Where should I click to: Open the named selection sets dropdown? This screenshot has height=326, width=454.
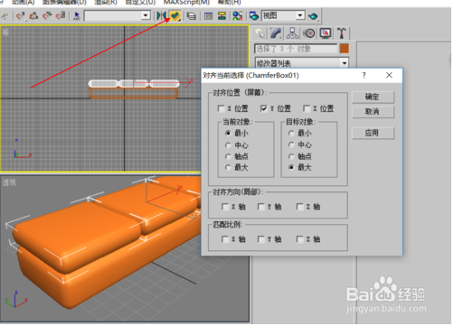point(146,15)
